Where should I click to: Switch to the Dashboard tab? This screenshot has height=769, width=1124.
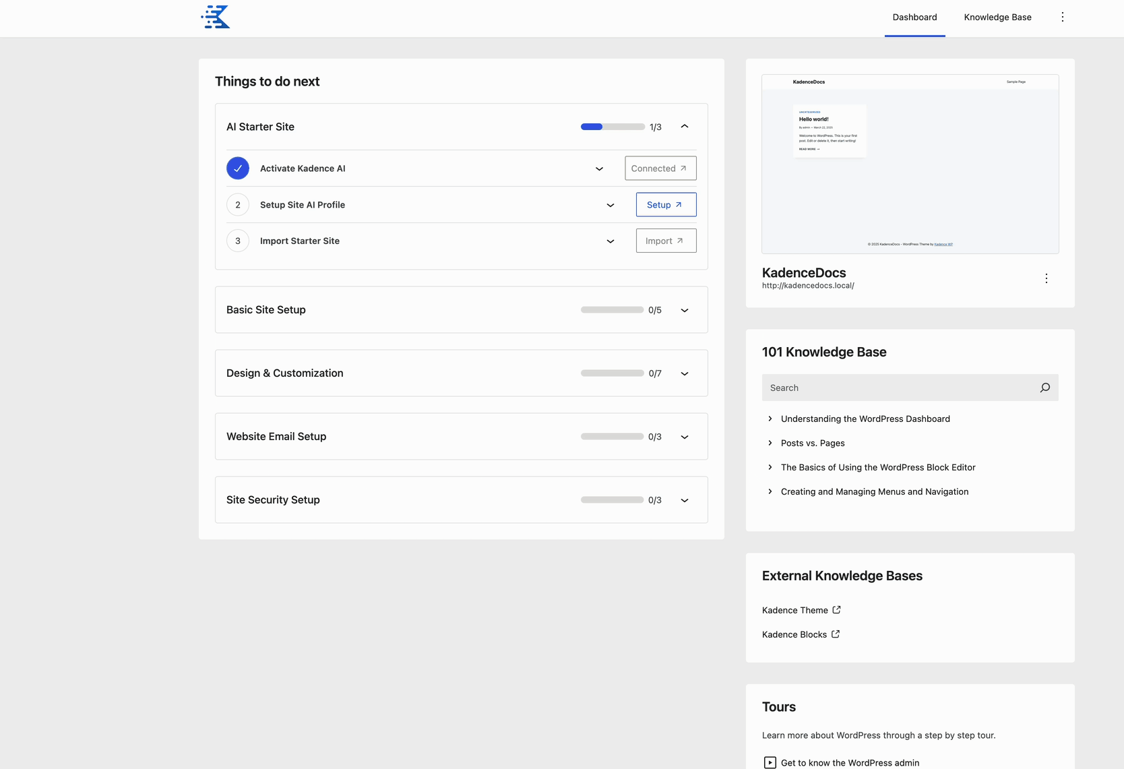[914, 18]
